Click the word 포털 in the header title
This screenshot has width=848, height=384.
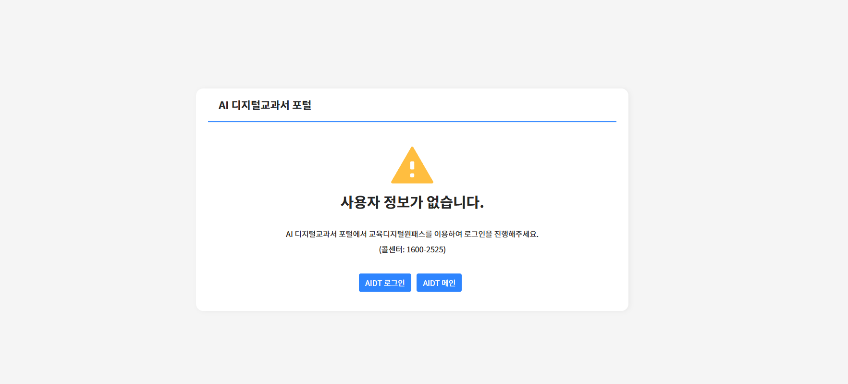[302, 105]
